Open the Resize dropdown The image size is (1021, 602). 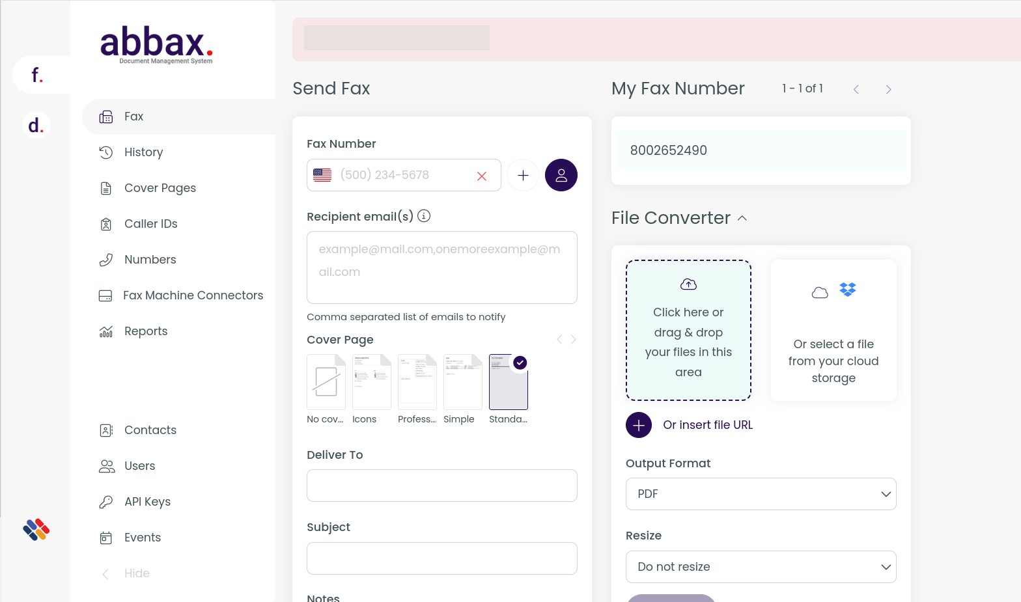coord(761,567)
